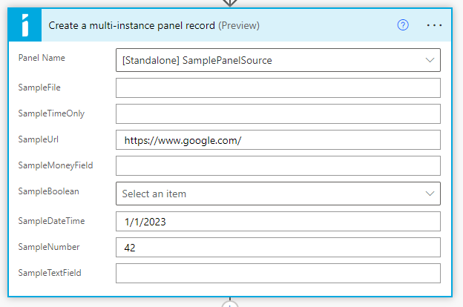Open the help question mark icon
The image size is (463, 307).
click(x=403, y=25)
